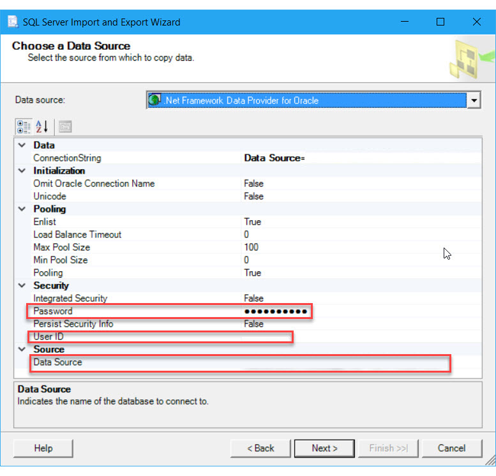The width and height of the screenshot is (496, 476).
Task: Select the Max Pool Size label
Action: 62,247
